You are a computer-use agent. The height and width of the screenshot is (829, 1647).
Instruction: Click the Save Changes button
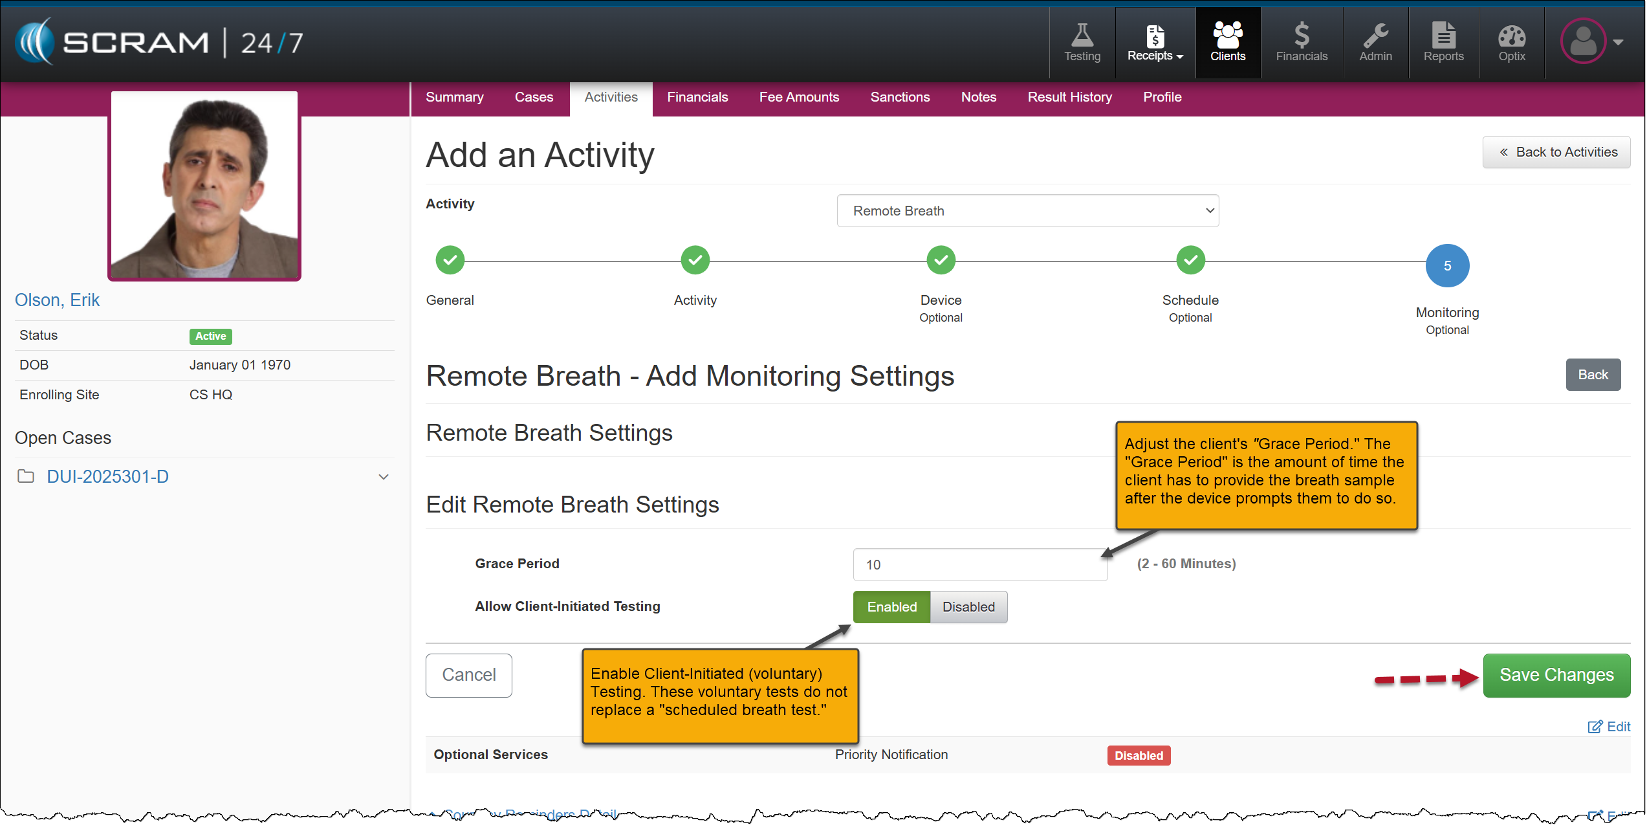tap(1556, 675)
